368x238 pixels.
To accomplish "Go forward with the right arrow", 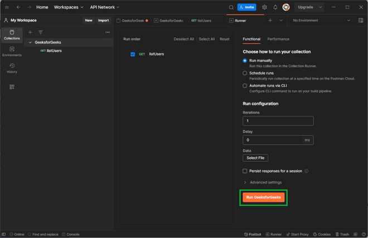I will pos(29,7).
